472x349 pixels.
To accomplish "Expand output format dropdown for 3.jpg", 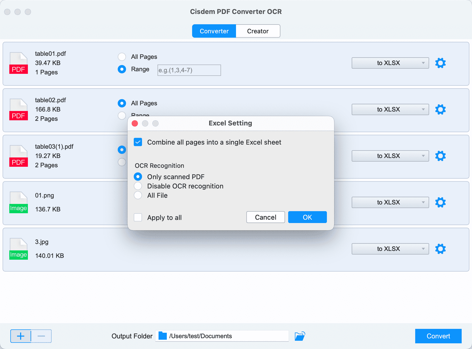I will click(x=390, y=249).
